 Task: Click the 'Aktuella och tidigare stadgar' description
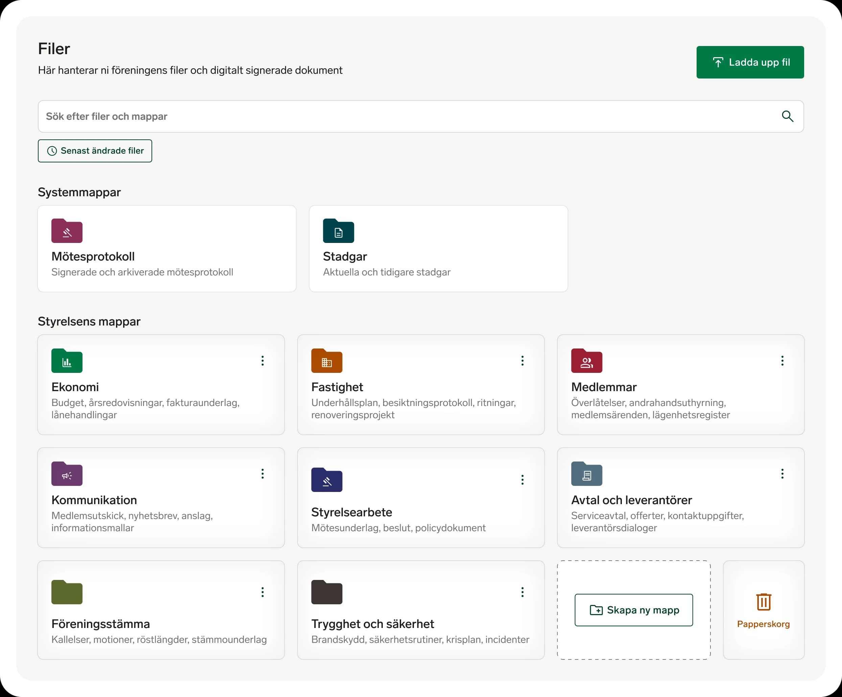pyautogui.click(x=387, y=272)
